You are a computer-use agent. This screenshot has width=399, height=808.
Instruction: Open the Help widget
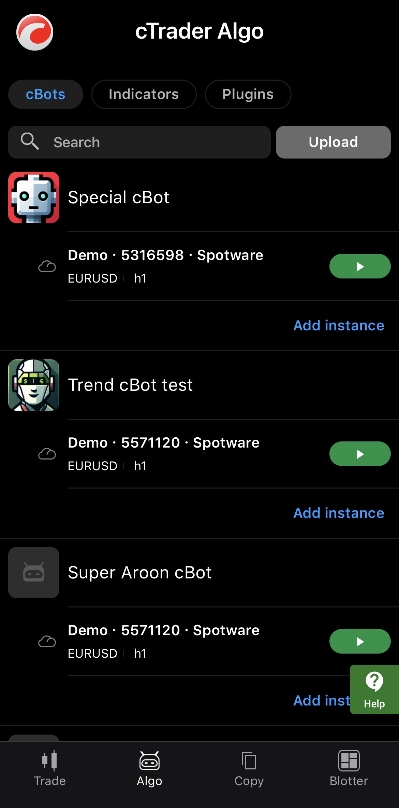tap(374, 689)
